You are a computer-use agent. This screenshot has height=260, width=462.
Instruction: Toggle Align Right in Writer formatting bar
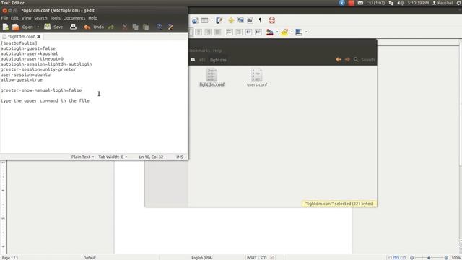pyautogui.click(x=208, y=32)
